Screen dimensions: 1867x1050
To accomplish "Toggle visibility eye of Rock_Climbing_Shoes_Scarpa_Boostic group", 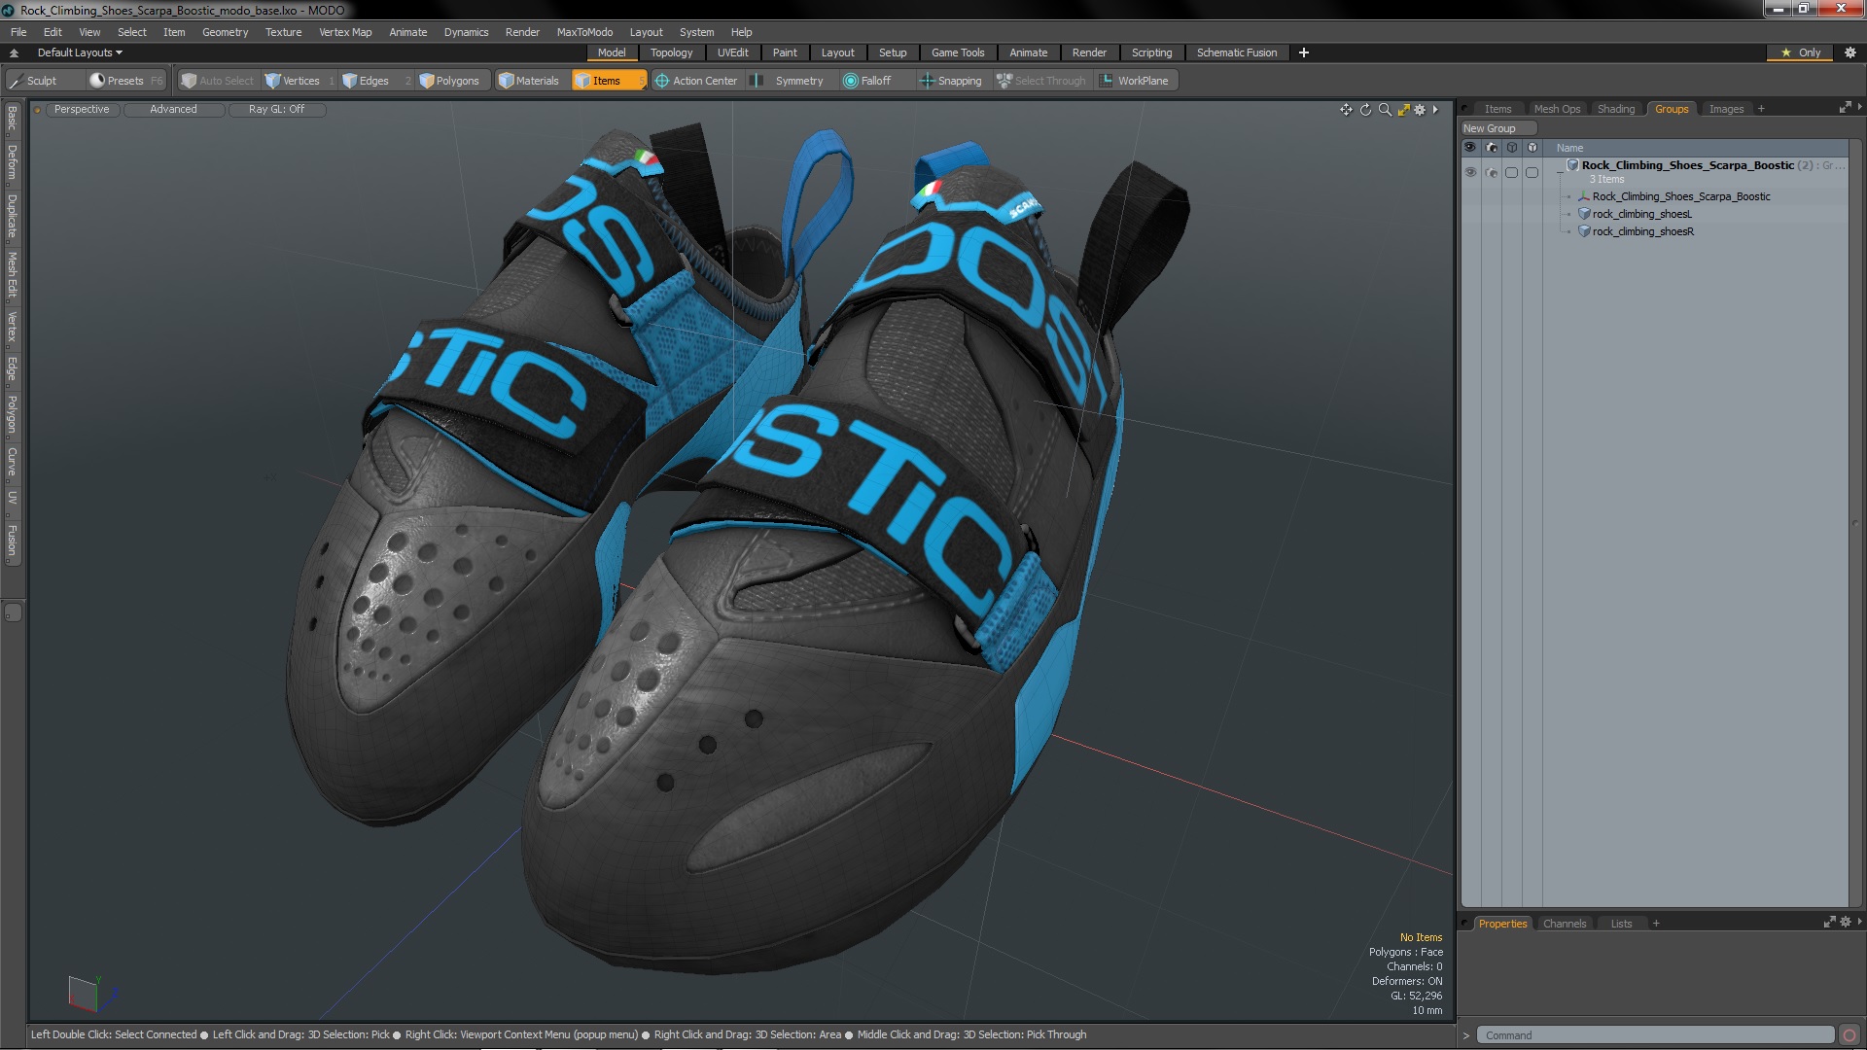I will point(1470,172).
